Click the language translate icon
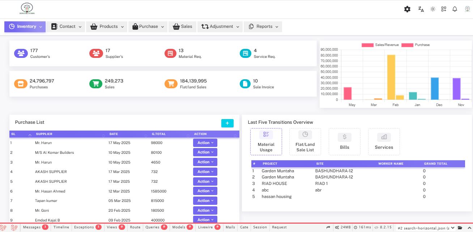Screen dimensions: 473x232 [421, 9]
